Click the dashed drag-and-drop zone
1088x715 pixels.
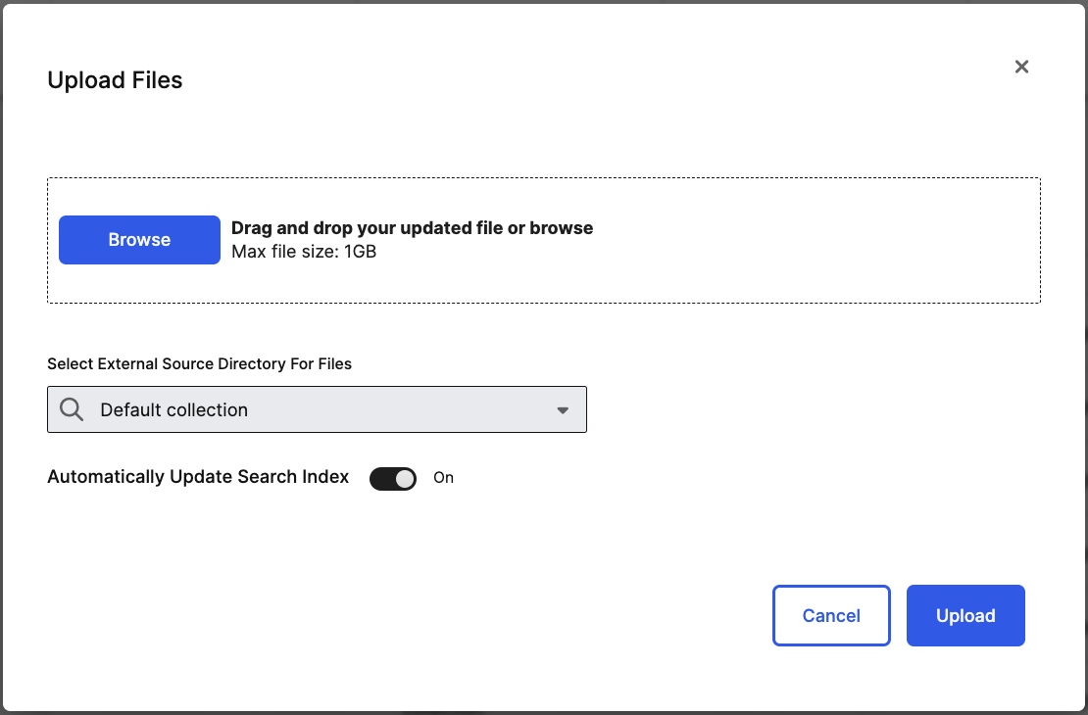pyautogui.click(x=543, y=284)
